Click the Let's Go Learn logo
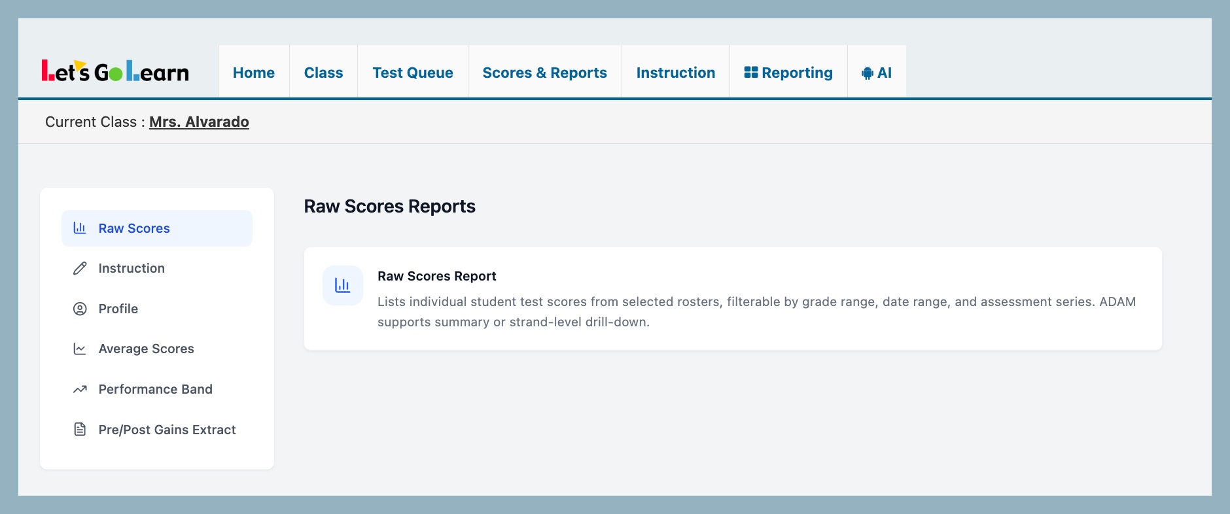The width and height of the screenshot is (1230, 514). (115, 71)
